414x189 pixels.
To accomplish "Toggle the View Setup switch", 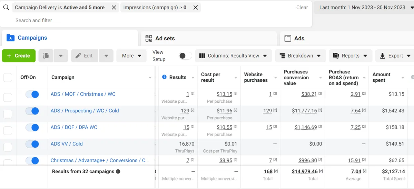I will (x=185, y=56).
